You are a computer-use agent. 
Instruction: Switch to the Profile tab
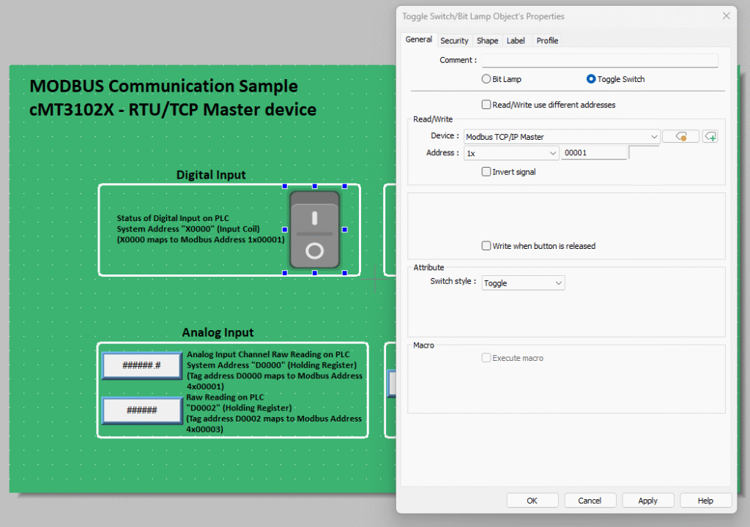click(546, 41)
